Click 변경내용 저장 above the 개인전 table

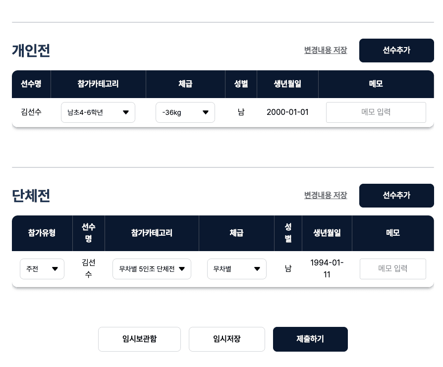click(x=326, y=51)
